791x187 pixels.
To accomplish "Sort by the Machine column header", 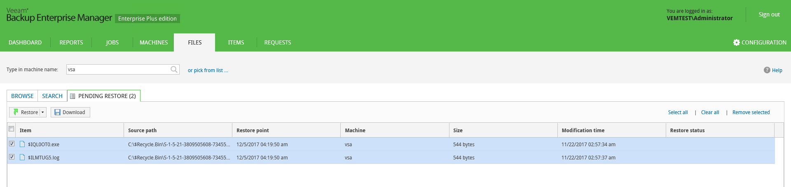I will [395, 130].
